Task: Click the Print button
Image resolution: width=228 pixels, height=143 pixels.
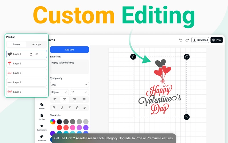Action: [x=217, y=40]
